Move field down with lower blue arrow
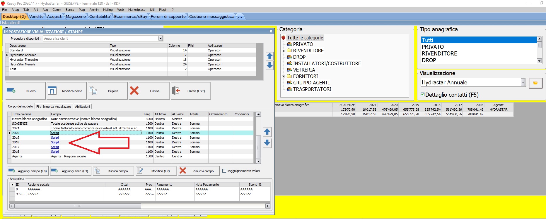The width and height of the screenshot is (546, 219). 267,143
